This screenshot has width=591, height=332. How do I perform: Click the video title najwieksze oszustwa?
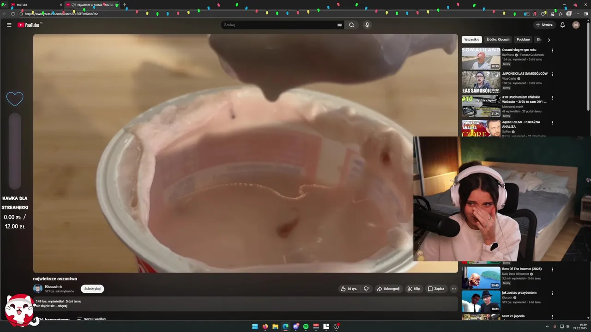pos(55,279)
